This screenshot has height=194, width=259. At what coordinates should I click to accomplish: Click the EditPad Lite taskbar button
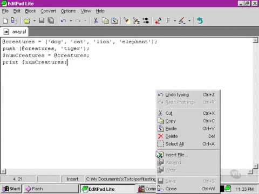coord(107,189)
